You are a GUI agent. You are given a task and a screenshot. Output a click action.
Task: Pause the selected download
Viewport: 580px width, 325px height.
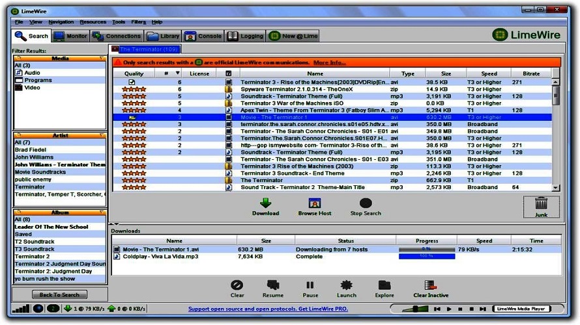click(x=310, y=285)
